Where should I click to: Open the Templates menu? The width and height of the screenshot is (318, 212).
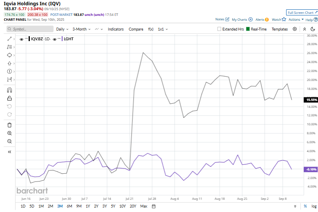280,29
